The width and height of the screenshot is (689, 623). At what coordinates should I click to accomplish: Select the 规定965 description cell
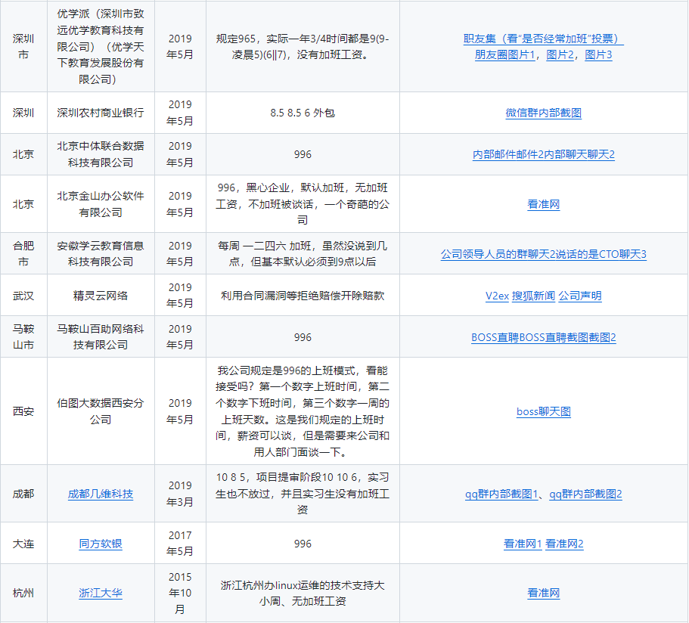point(303,47)
